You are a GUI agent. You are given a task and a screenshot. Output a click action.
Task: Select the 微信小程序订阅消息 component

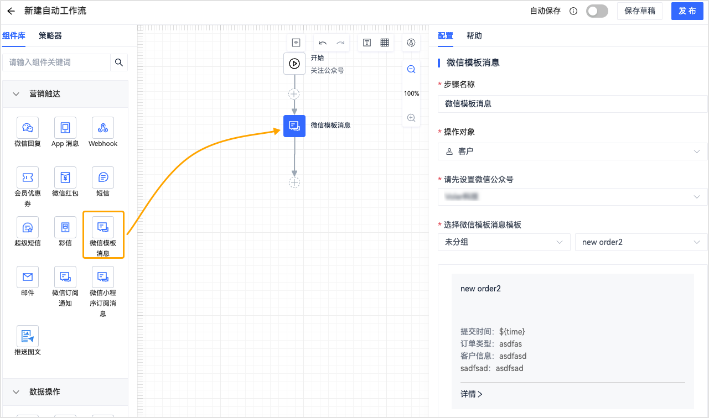pos(103,292)
